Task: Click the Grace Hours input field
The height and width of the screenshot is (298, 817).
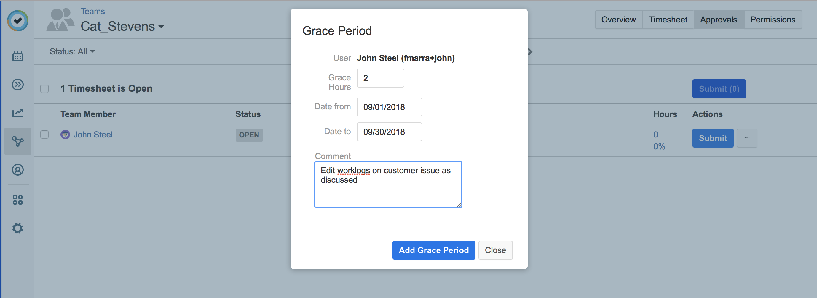Action: 380,78
